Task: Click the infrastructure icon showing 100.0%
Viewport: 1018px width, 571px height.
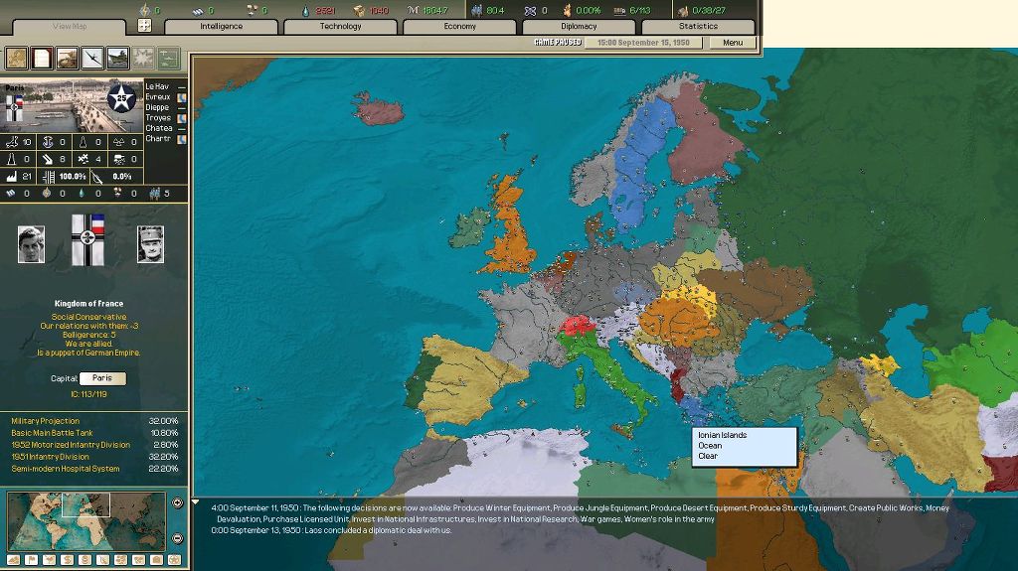Action: 48,176
